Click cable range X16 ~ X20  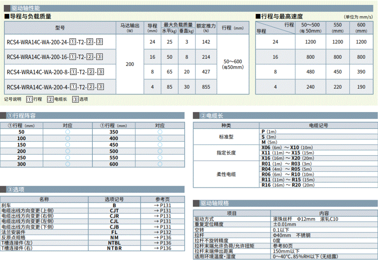[x=287, y=158]
